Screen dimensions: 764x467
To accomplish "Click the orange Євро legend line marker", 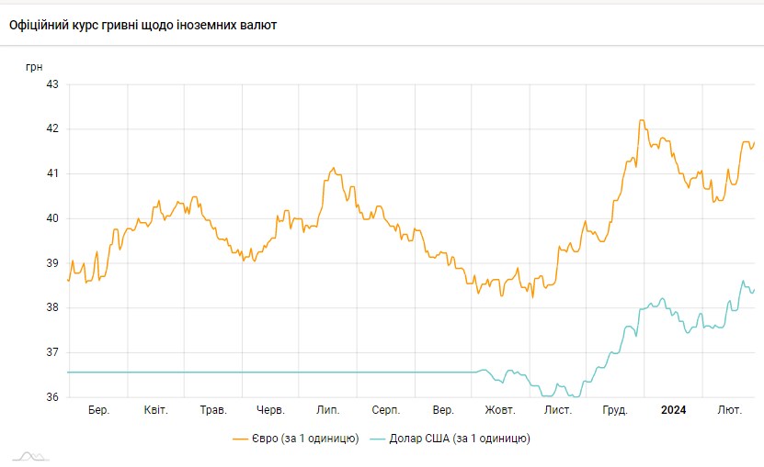I will point(242,439).
